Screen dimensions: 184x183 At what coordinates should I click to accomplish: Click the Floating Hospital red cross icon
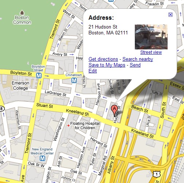coord(68,126)
